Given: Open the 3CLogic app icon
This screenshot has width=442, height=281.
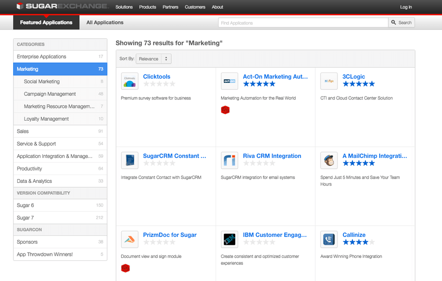Looking at the screenshot, I should [329, 81].
